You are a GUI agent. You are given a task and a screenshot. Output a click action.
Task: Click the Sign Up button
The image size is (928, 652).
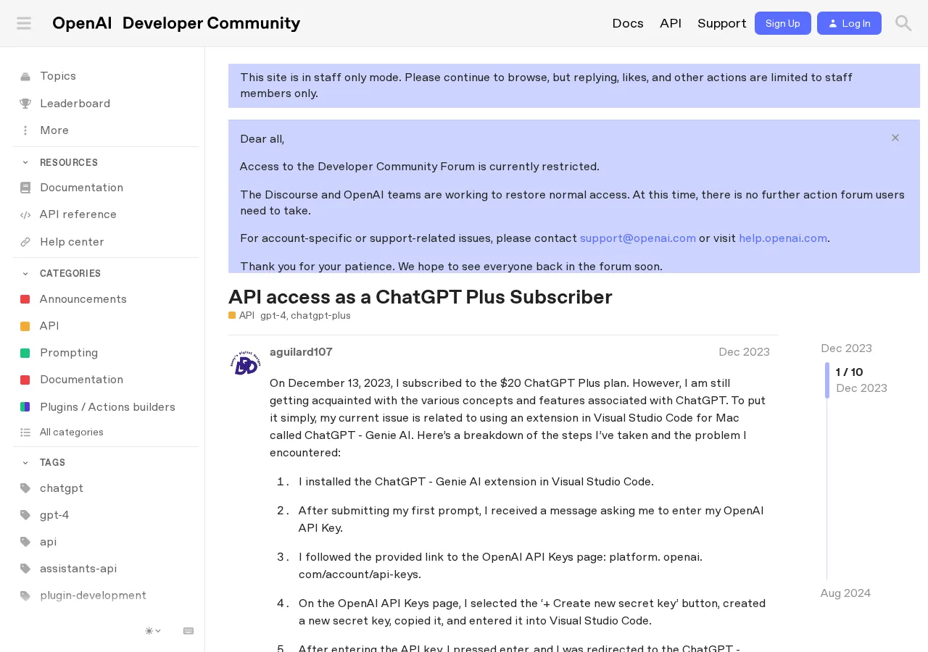[783, 23]
